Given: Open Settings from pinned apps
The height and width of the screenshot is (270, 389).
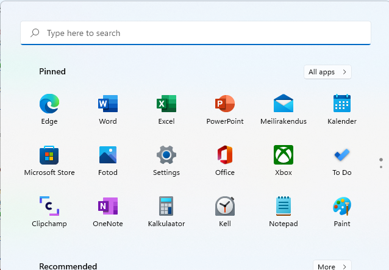Looking at the screenshot, I should coord(166,160).
